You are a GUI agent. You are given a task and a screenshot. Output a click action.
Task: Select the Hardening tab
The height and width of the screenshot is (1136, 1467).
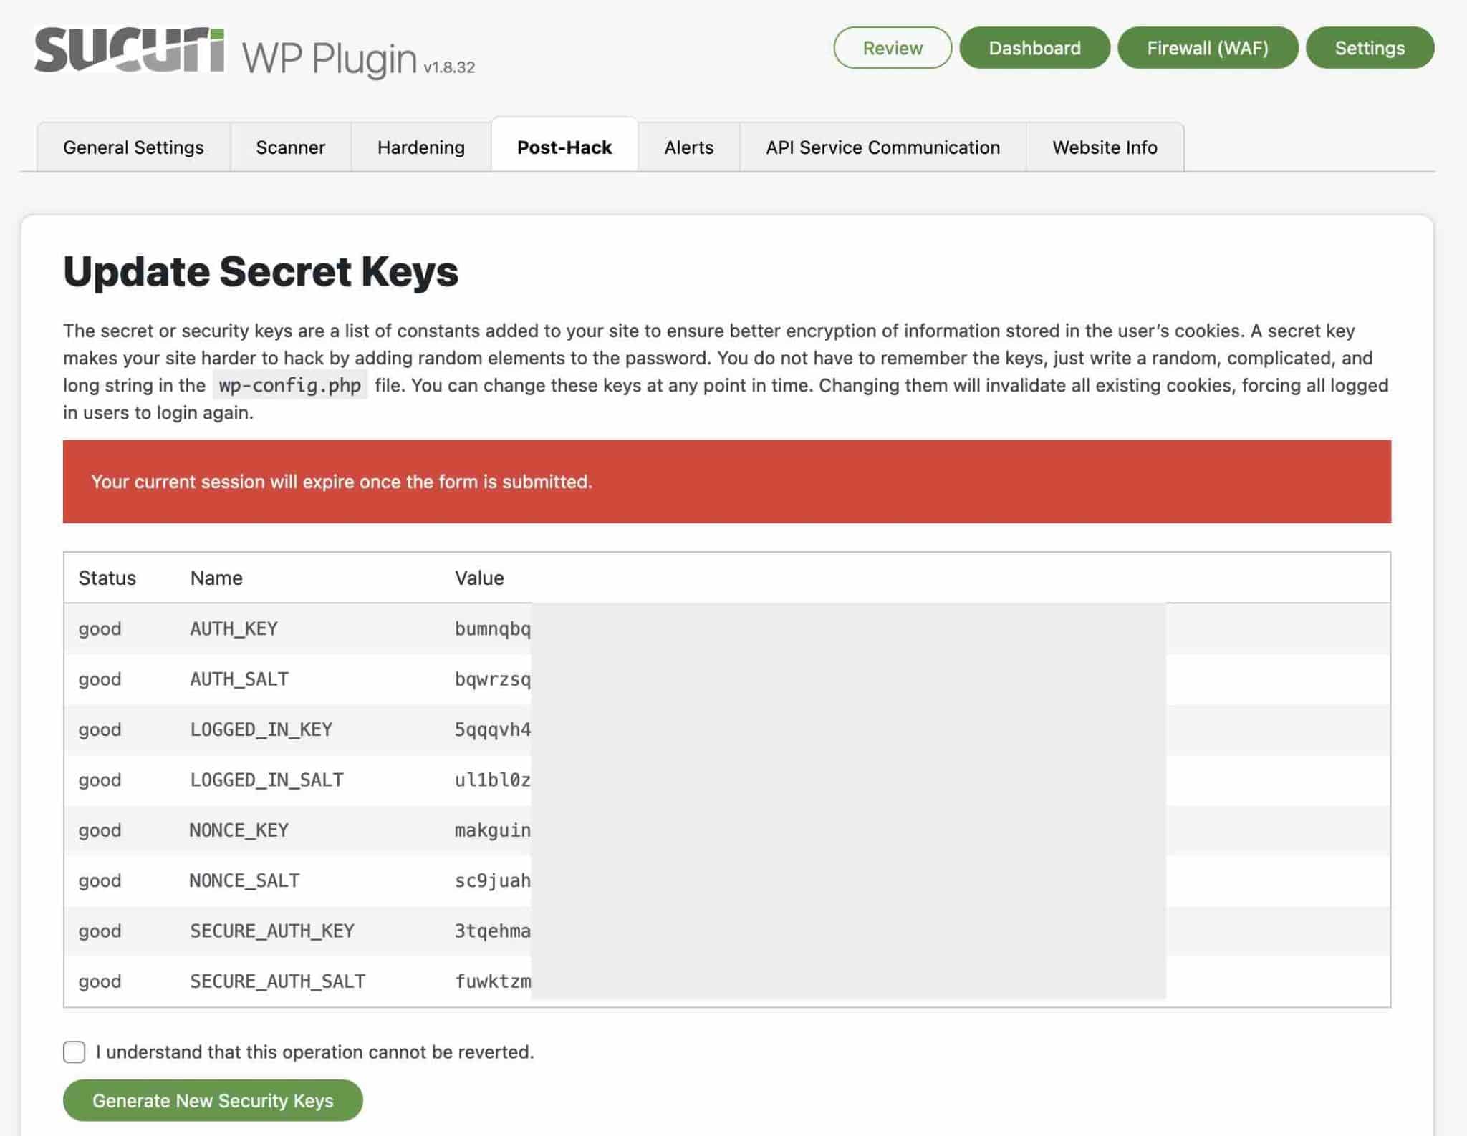click(x=421, y=147)
